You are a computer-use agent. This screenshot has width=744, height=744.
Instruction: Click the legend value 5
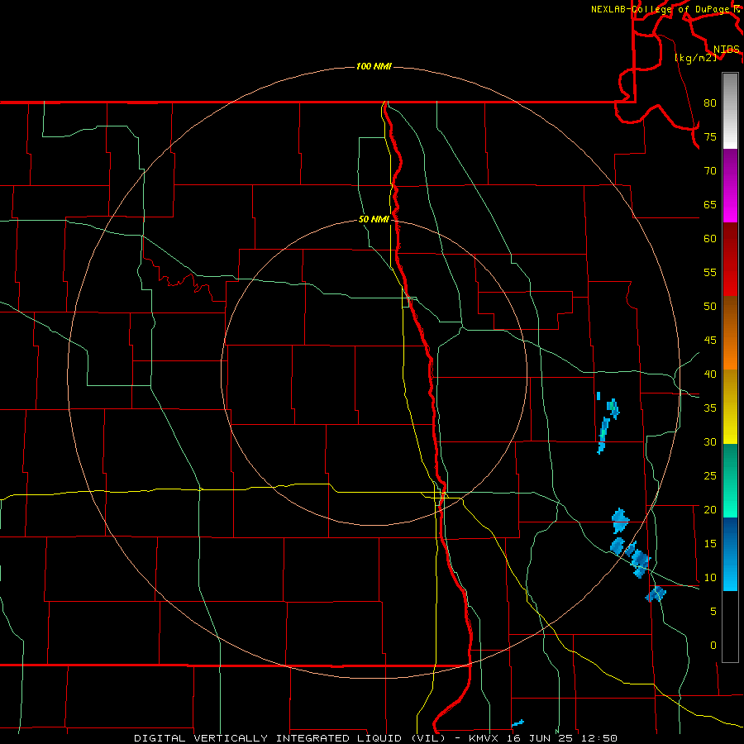click(x=713, y=611)
